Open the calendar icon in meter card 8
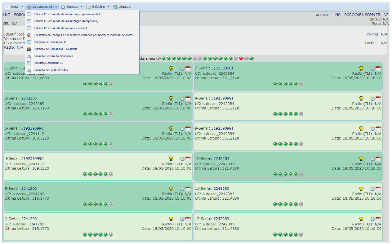Viewport: 392px width, 244px height. tap(378, 98)
